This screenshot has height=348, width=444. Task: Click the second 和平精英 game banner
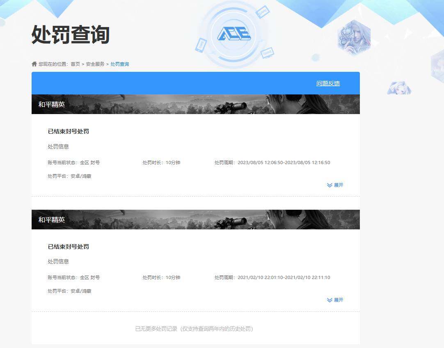tap(196, 220)
